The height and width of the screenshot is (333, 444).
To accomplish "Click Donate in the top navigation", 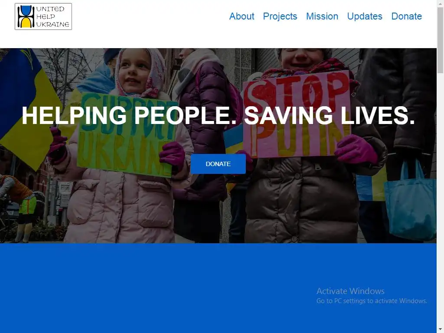I will click(x=406, y=16).
